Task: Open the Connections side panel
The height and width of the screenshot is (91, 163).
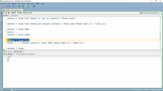Action: (1, 36)
